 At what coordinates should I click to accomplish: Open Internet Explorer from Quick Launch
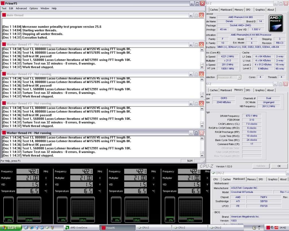[32, 227]
